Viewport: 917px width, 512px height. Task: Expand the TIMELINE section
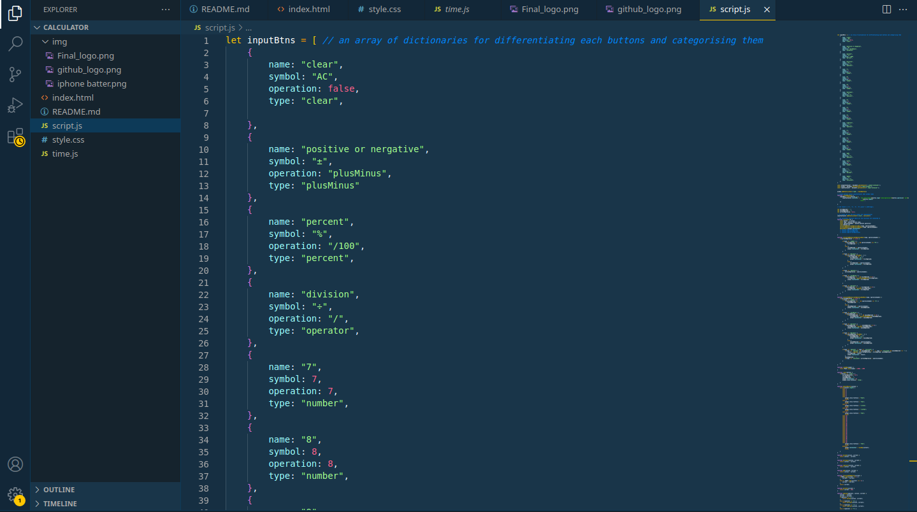click(105, 504)
